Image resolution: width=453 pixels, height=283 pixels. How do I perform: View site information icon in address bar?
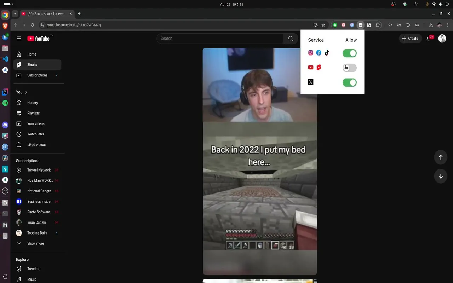pyautogui.click(x=43, y=25)
